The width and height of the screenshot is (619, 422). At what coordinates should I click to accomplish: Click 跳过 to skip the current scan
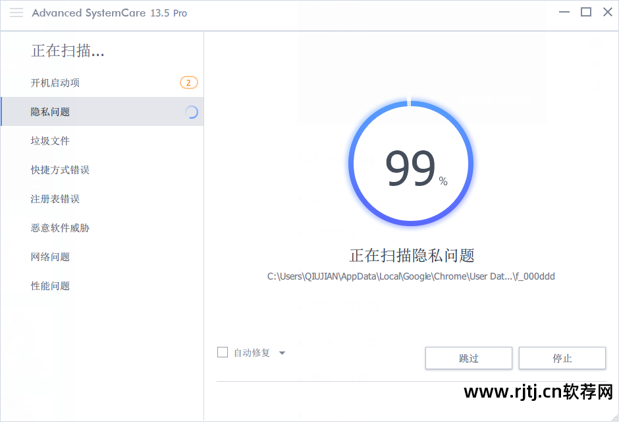coord(468,357)
